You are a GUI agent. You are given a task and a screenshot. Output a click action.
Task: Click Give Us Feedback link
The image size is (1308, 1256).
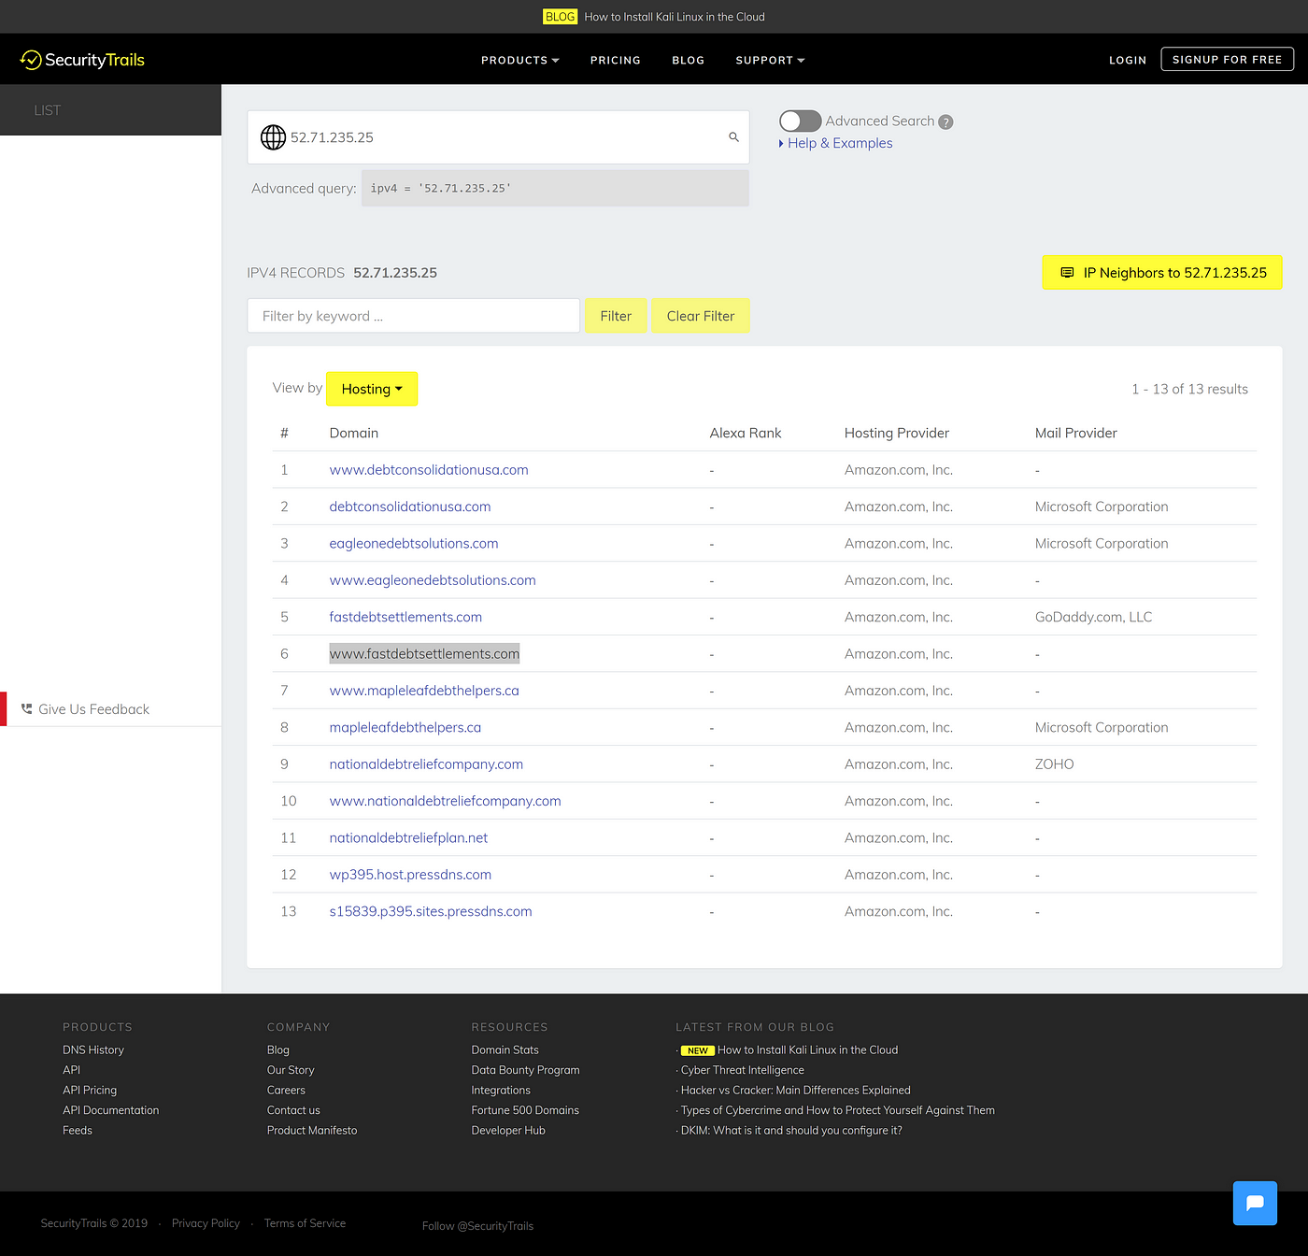point(93,709)
